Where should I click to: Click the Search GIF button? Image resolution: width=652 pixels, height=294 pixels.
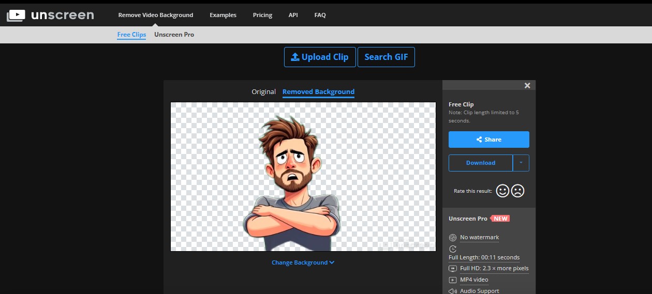386,57
